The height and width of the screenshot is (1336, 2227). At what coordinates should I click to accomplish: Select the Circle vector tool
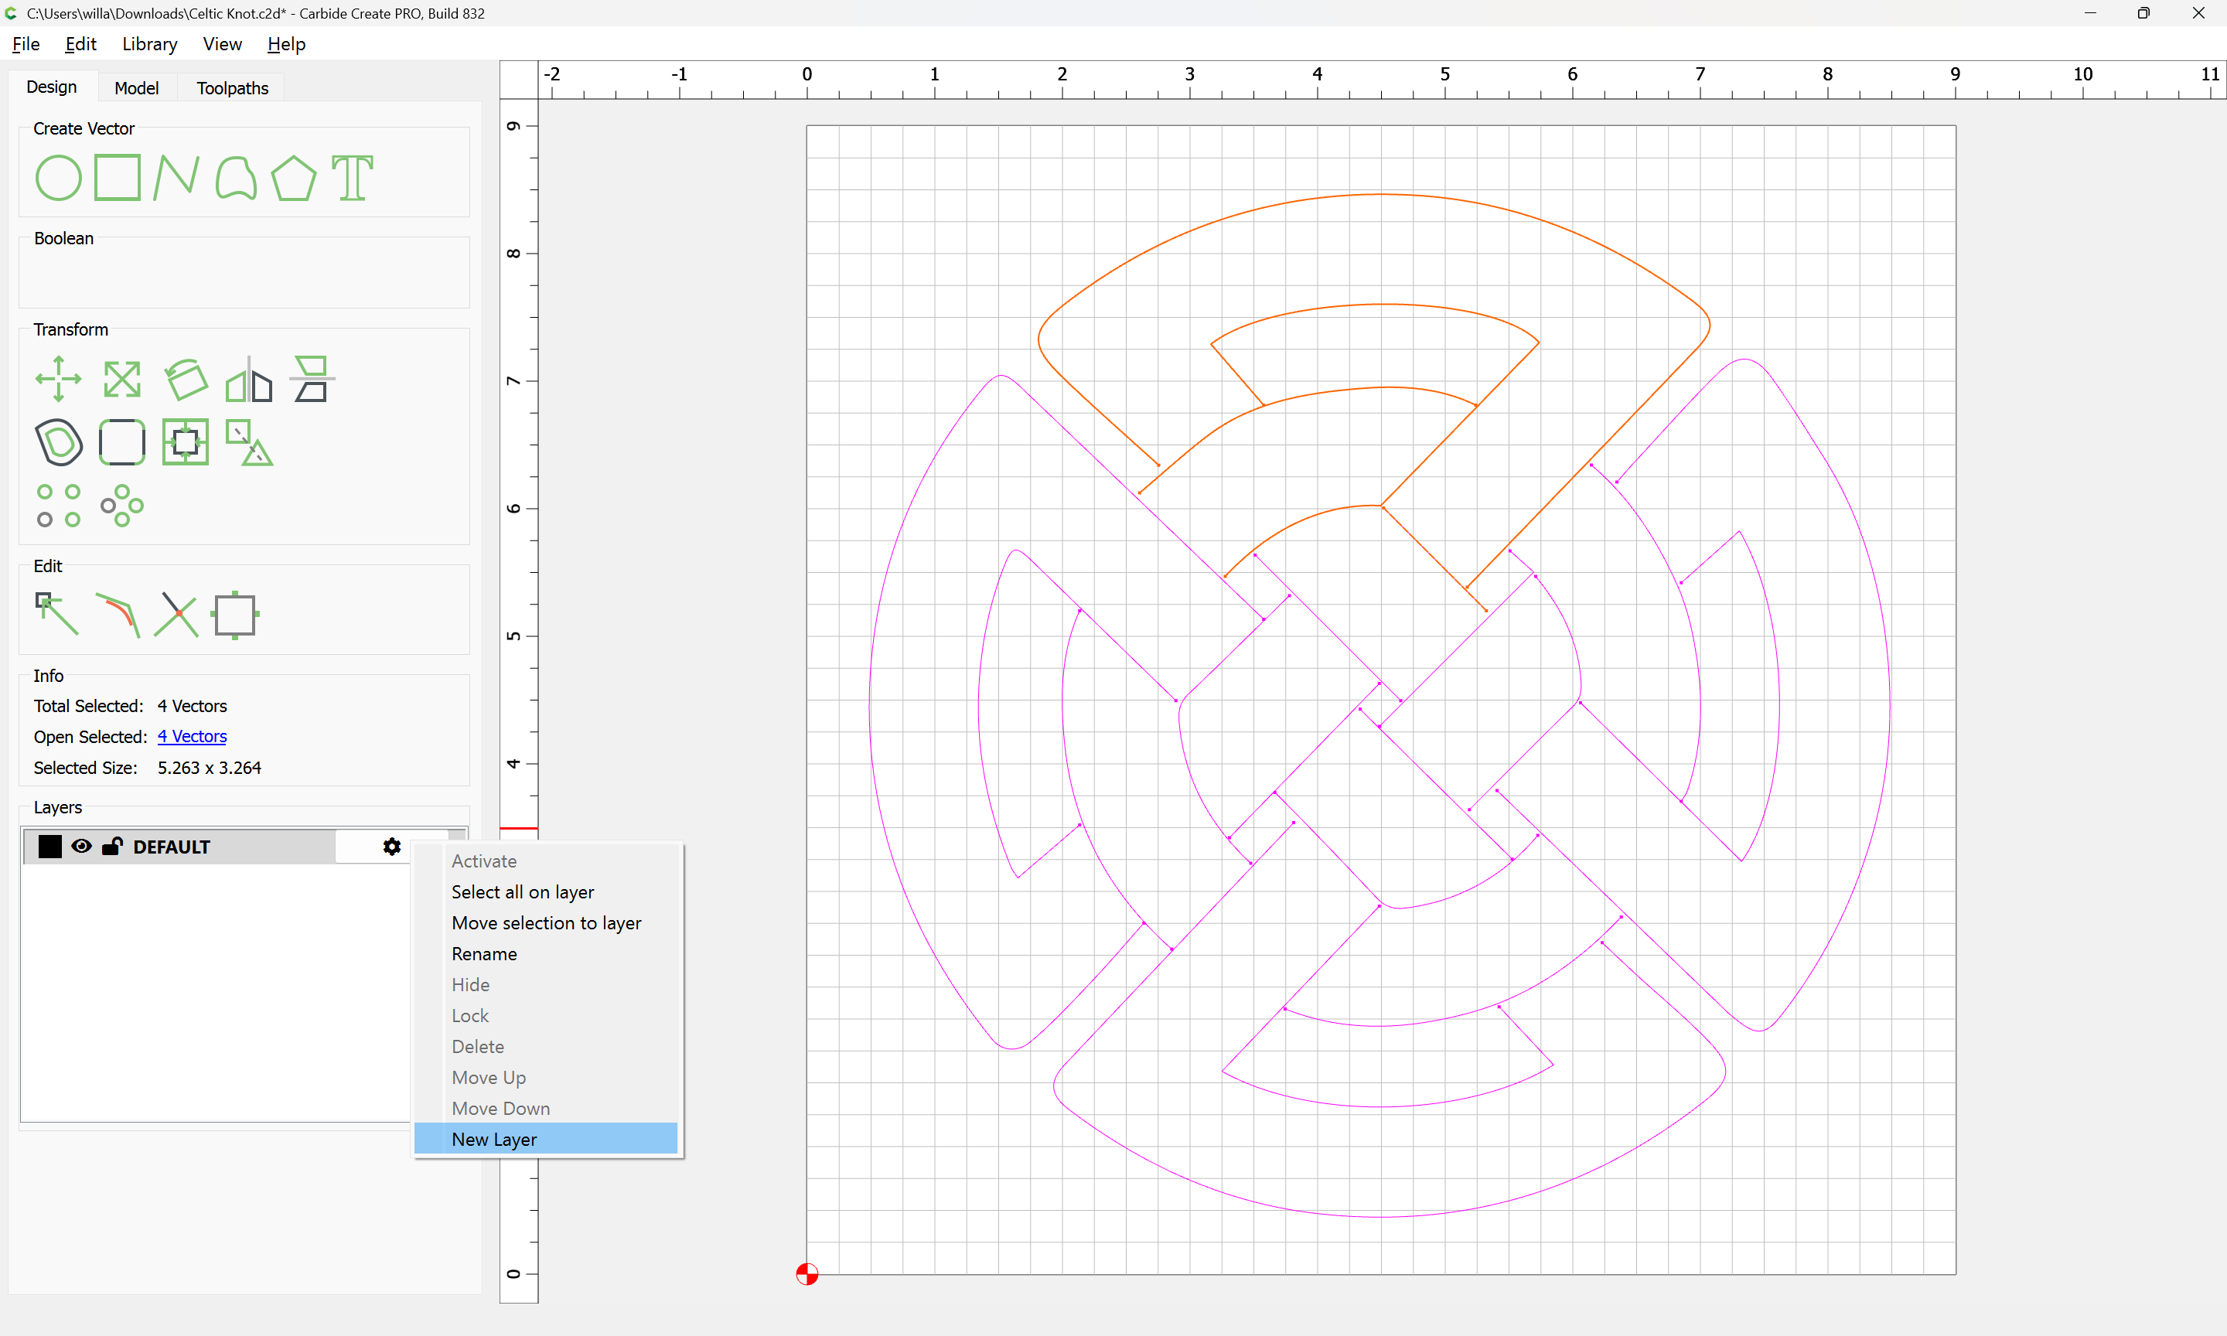coord(59,177)
